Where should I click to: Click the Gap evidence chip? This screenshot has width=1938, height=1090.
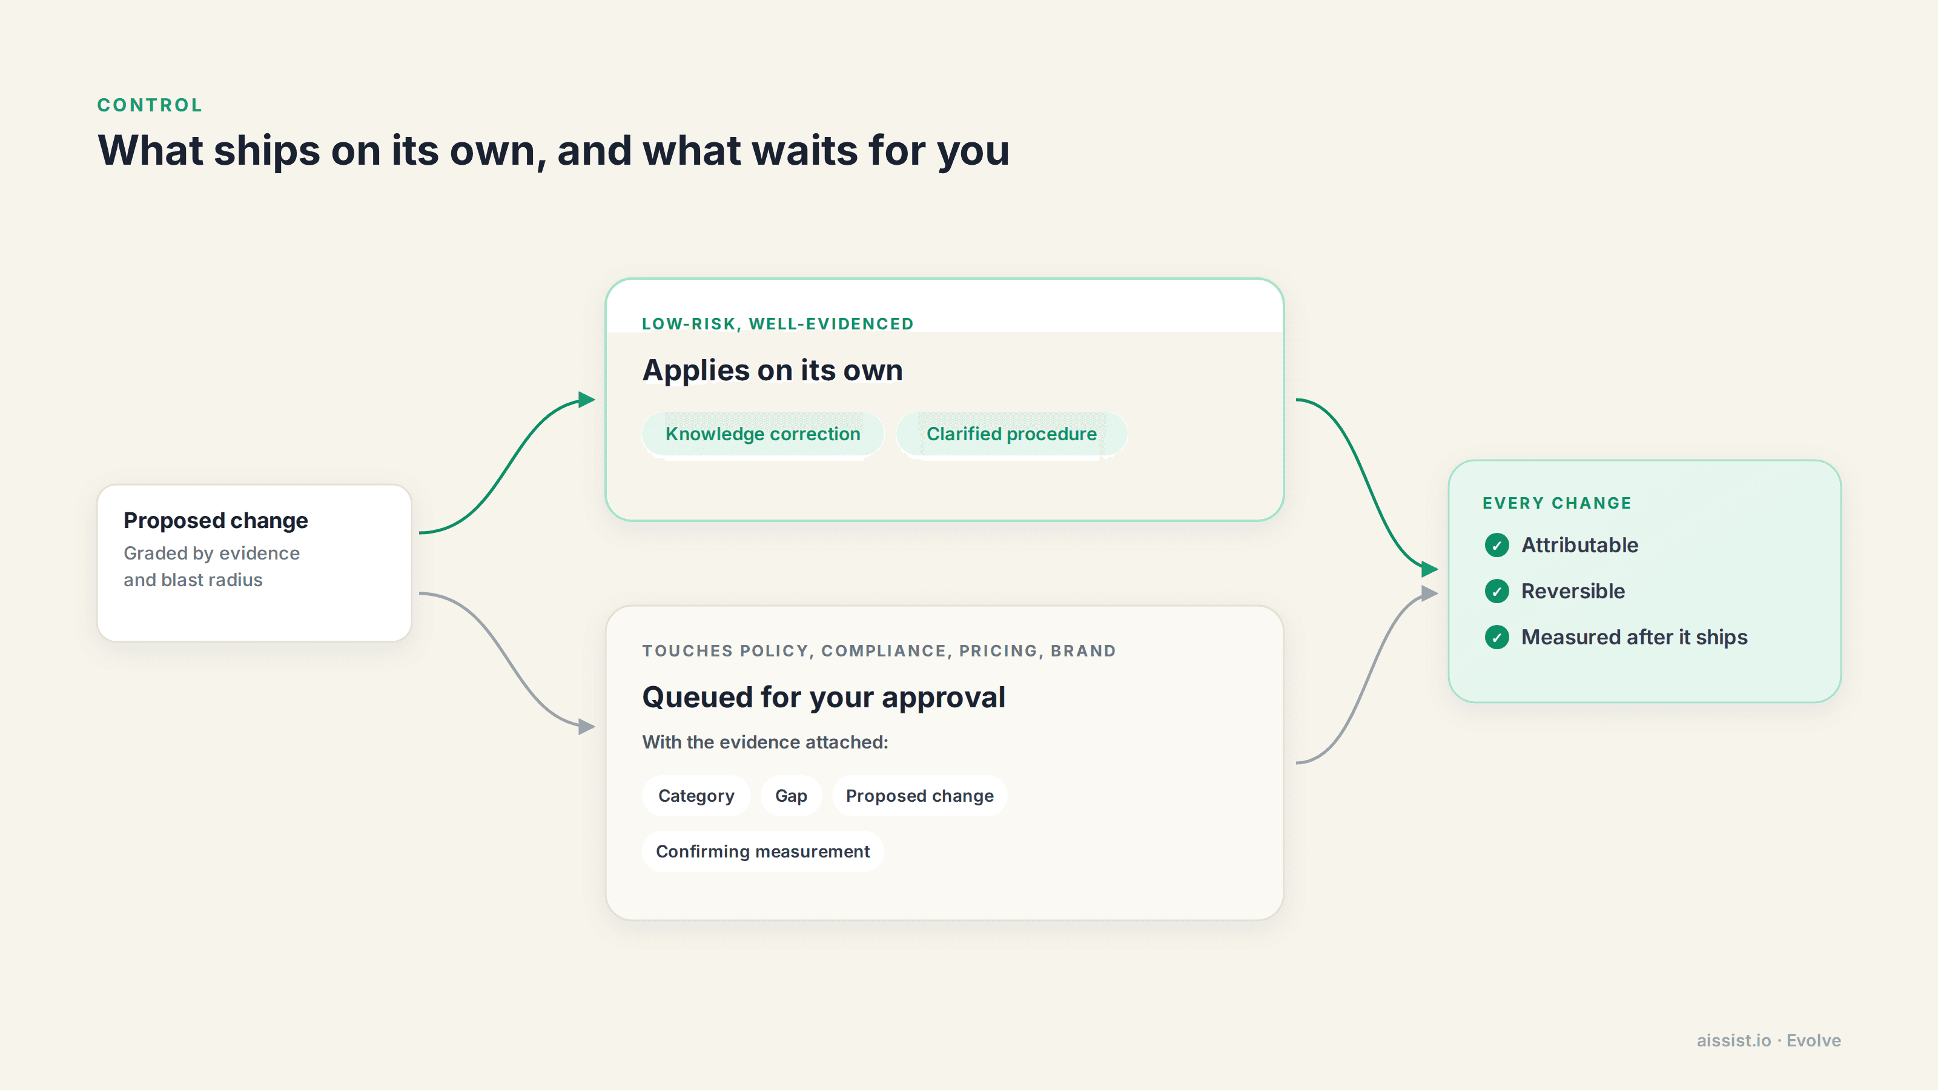click(791, 796)
